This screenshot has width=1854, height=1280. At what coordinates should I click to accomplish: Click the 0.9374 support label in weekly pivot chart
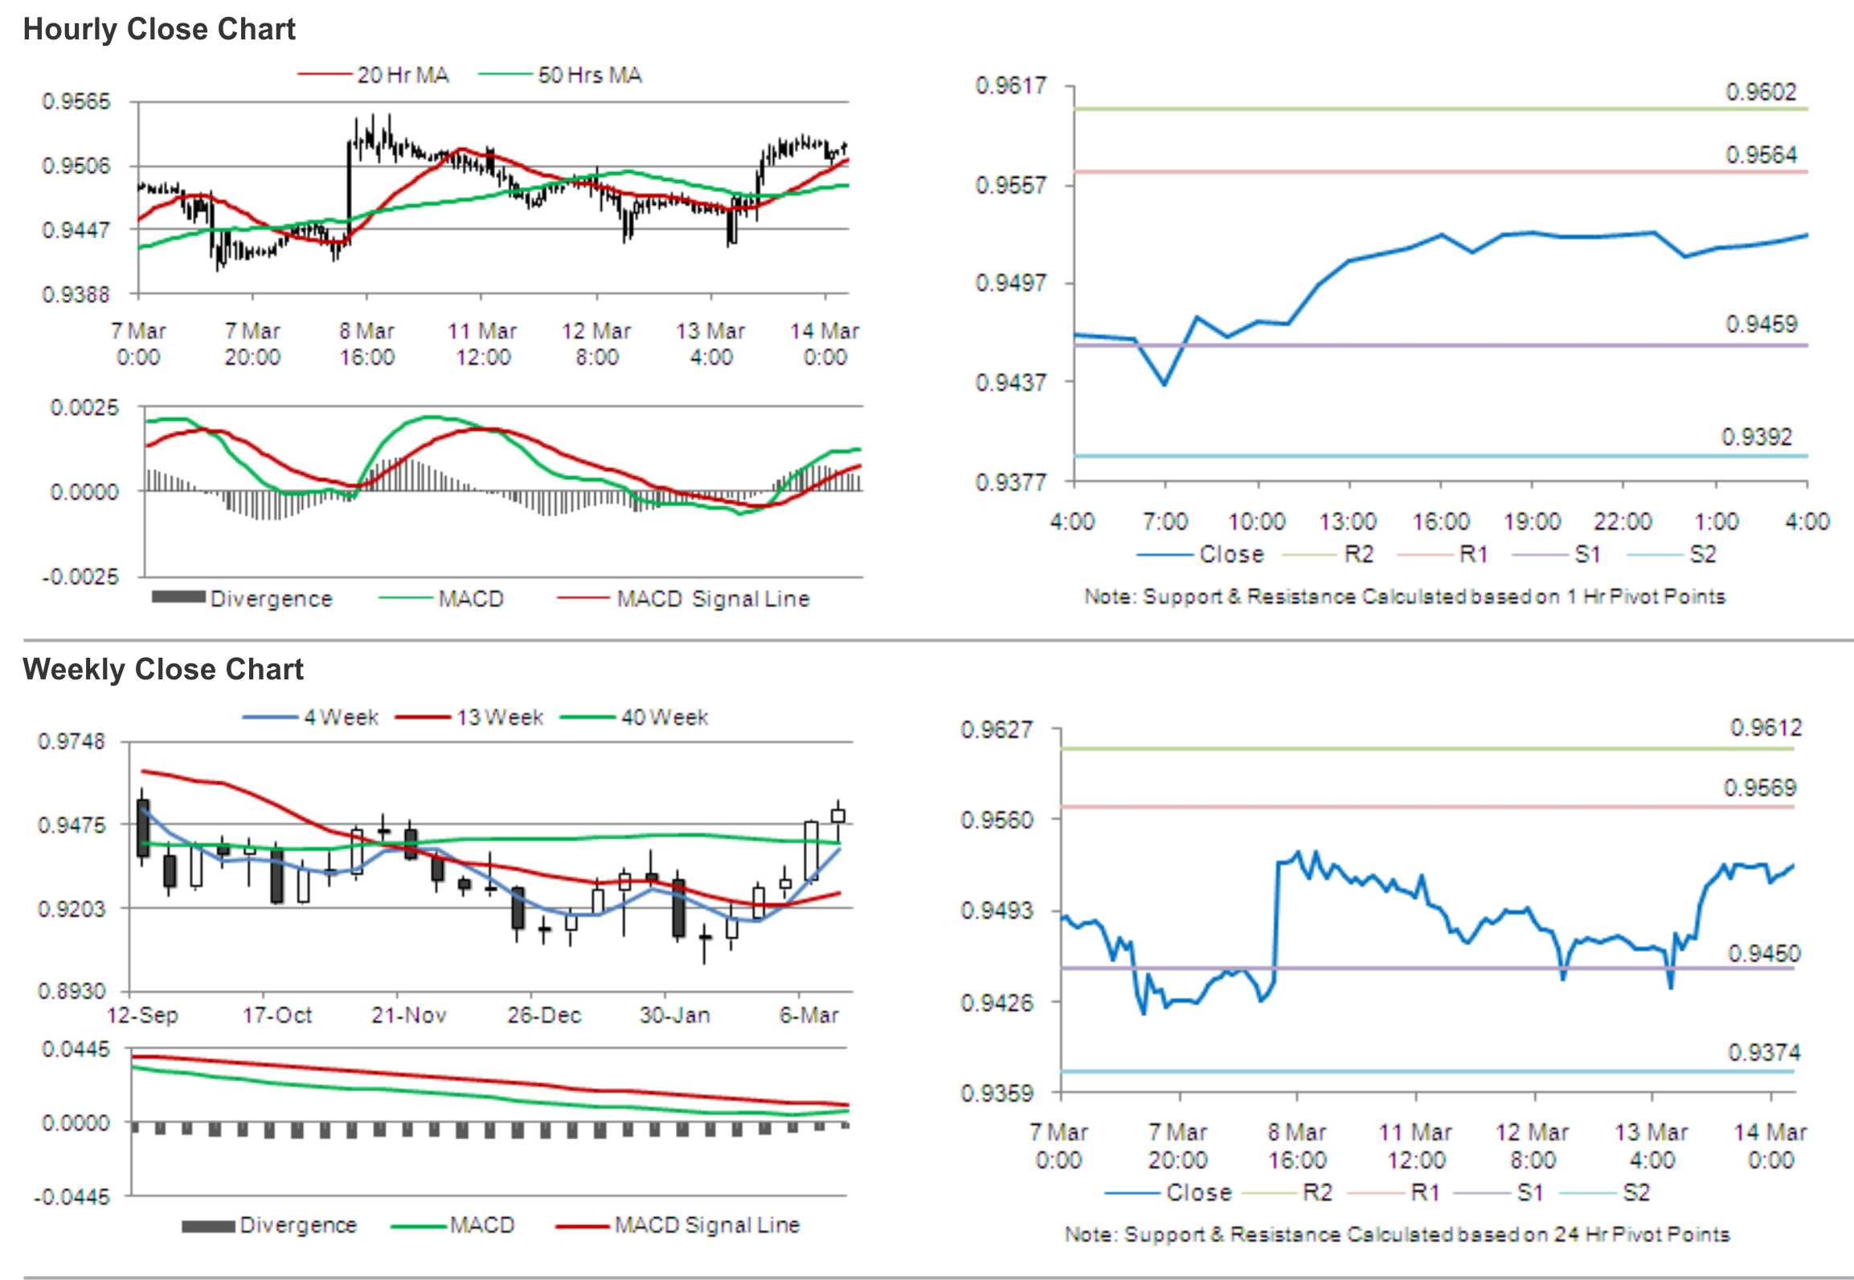1764,1052
